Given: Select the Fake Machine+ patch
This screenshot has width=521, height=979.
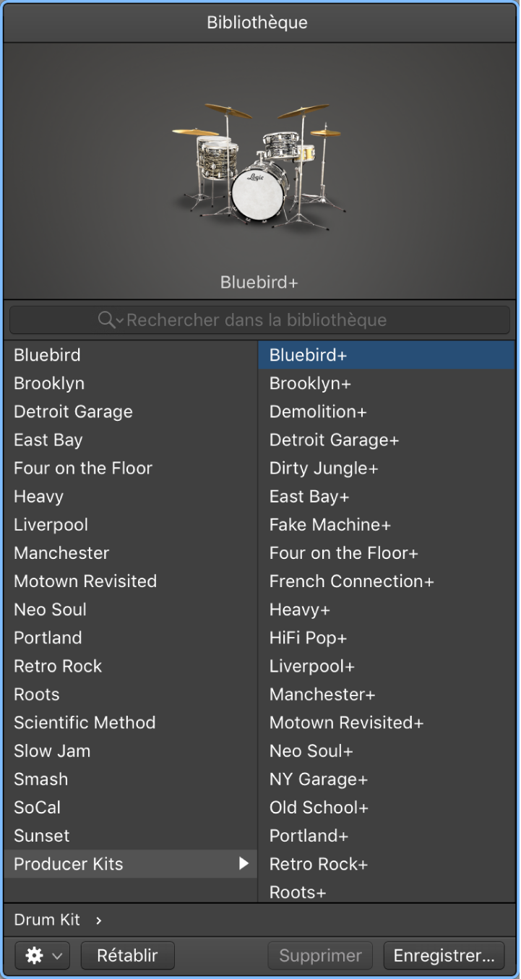Looking at the screenshot, I should pyautogui.click(x=330, y=524).
